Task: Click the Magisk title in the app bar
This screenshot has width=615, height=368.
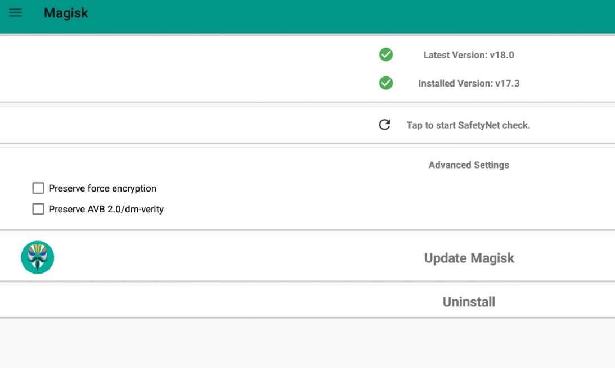Action: pos(66,12)
